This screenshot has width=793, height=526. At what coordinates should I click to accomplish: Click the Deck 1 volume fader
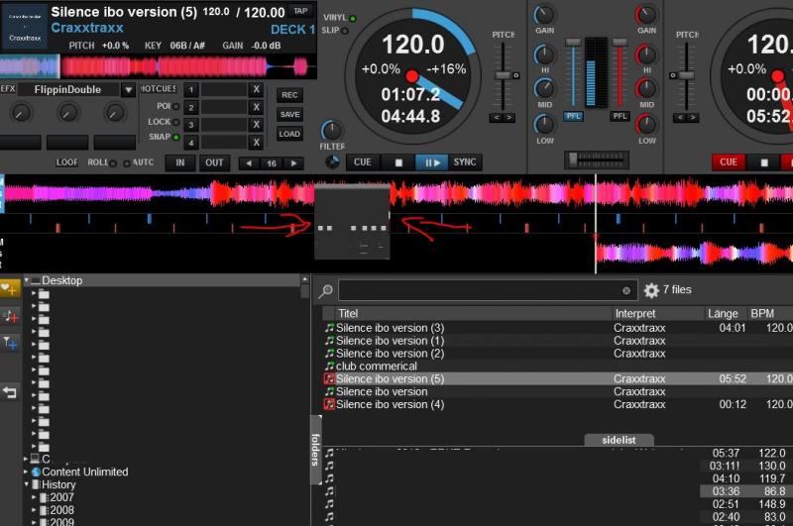click(x=573, y=43)
